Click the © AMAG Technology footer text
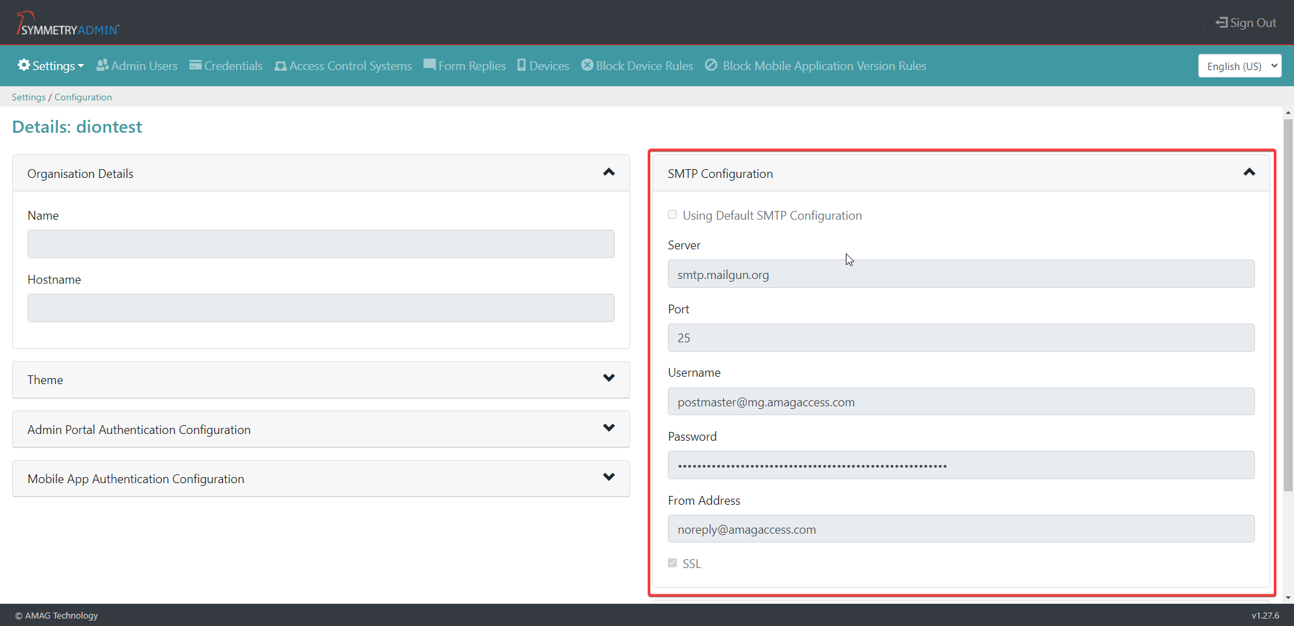Viewport: 1294px width, 626px height. click(x=57, y=615)
